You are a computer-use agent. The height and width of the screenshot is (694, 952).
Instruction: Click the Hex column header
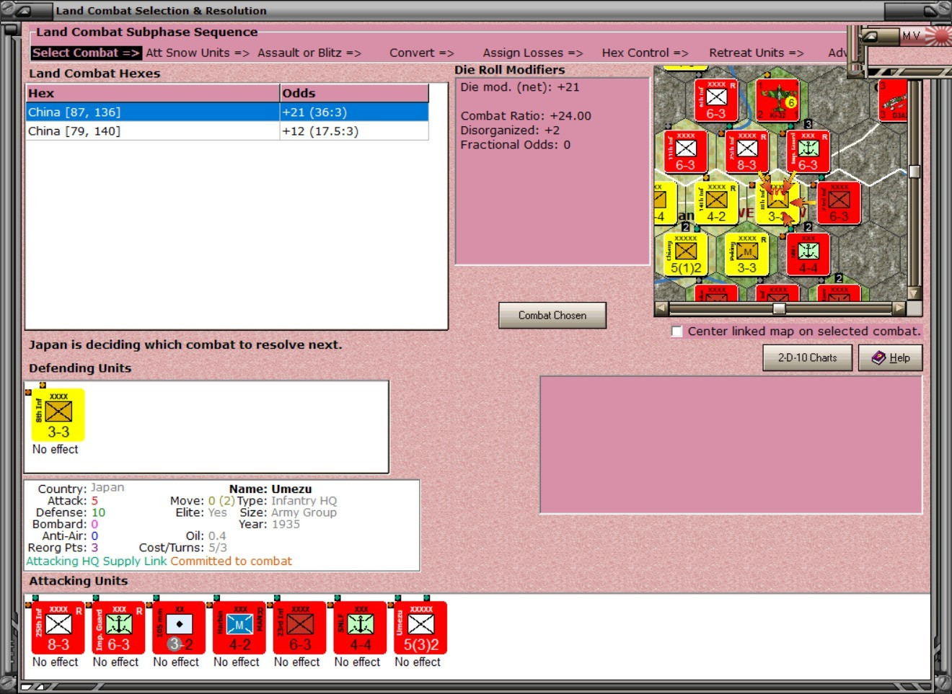153,93
